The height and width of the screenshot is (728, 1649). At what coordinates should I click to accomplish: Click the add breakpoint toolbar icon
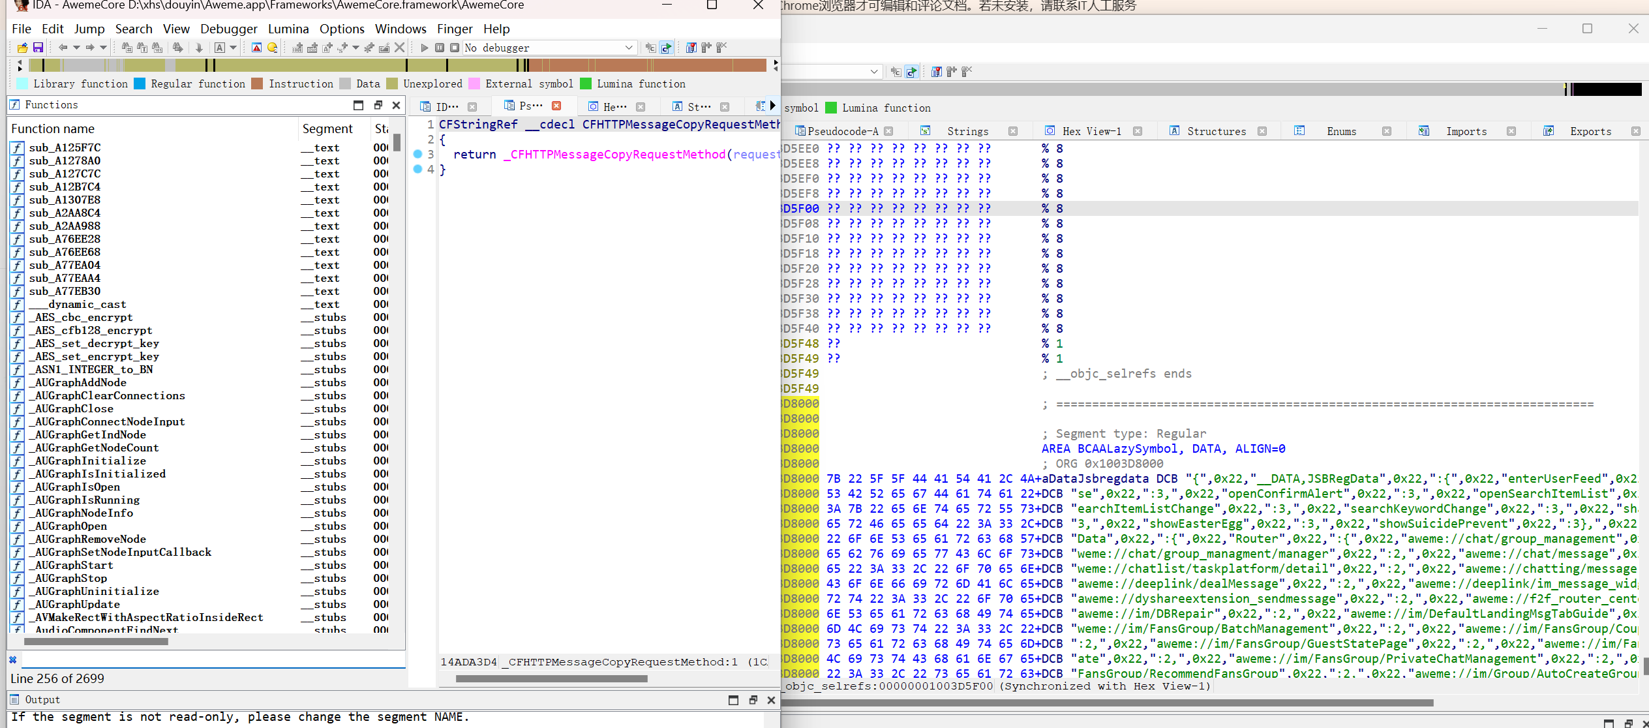coord(706,48)
